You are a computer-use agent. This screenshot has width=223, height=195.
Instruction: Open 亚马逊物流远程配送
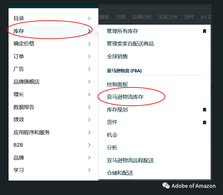tap(130, 160)
